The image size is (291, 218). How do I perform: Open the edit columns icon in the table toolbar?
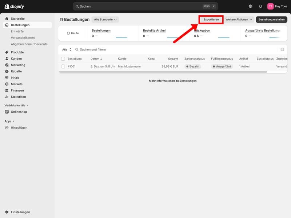click(282, 49)
